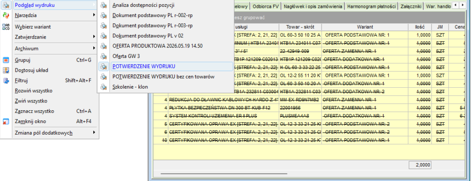The width and height of the screenshot is (471, 181).
Task: Open the Załączniki tab
Action: tap(411, 6)
